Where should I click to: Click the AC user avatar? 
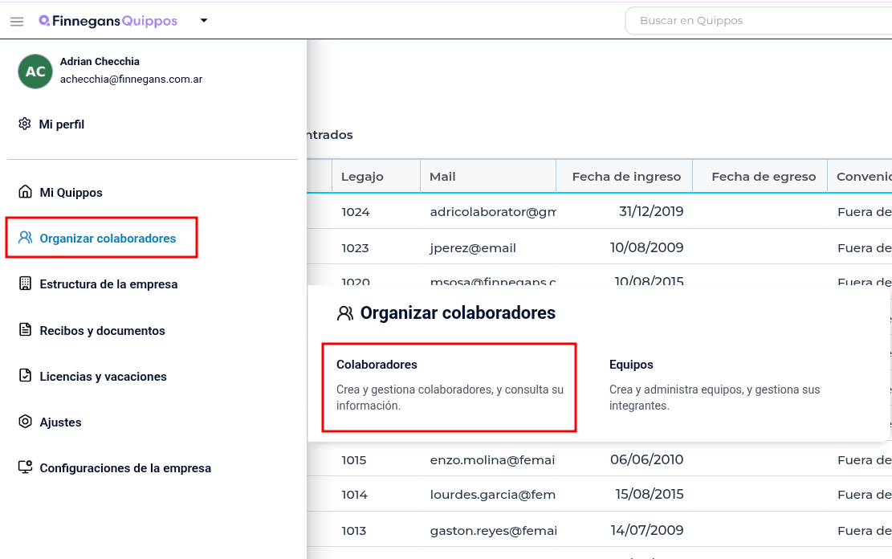(x=35, y=71)
